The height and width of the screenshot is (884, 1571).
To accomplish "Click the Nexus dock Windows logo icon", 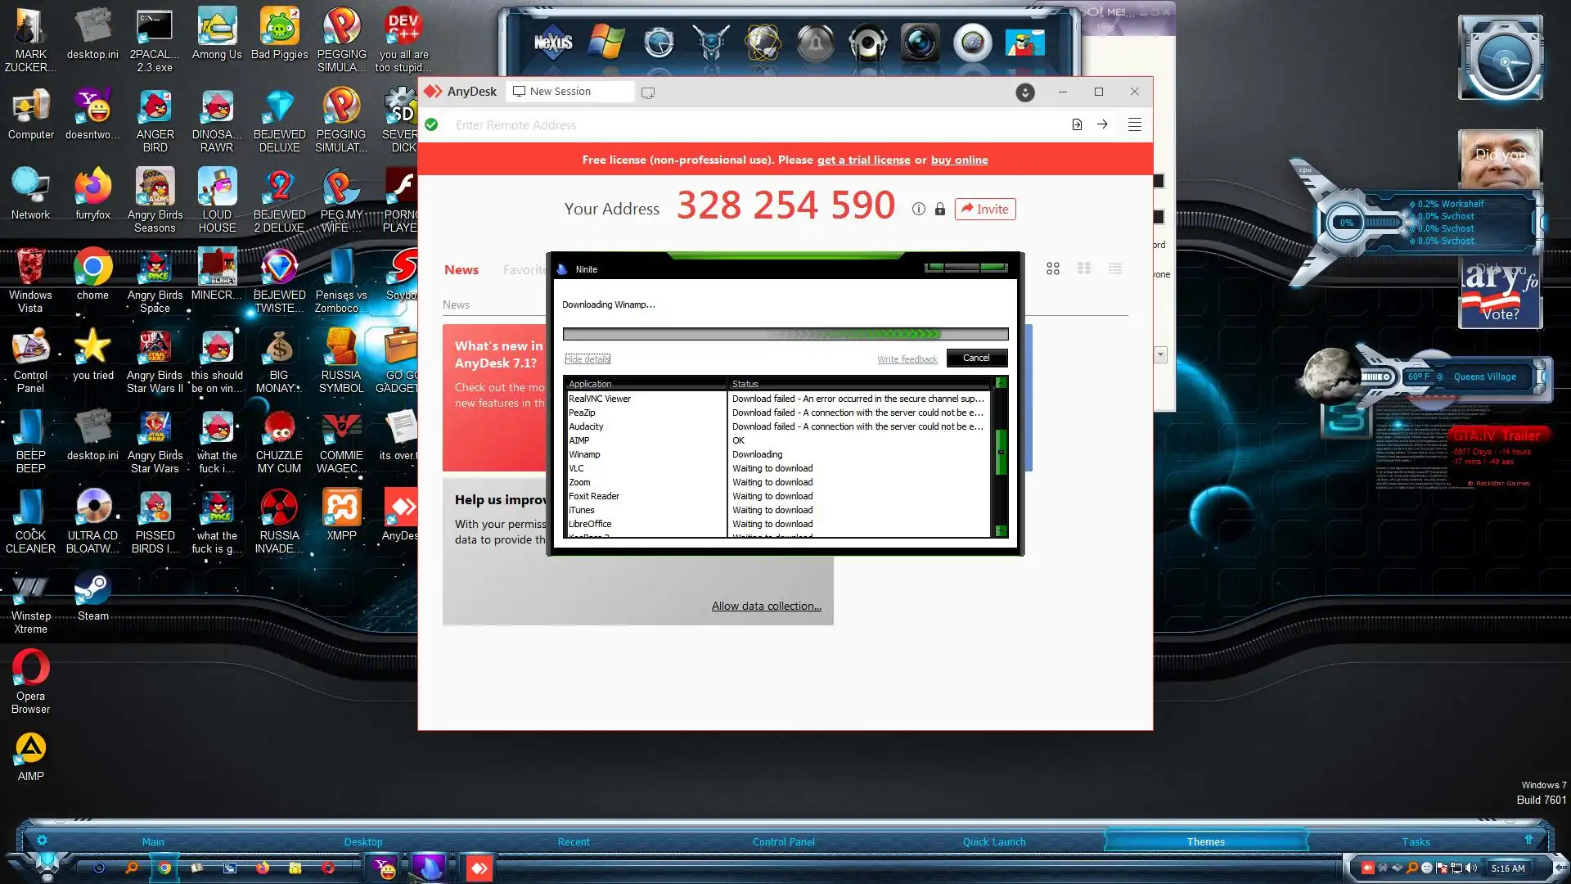I will (606, 42).
